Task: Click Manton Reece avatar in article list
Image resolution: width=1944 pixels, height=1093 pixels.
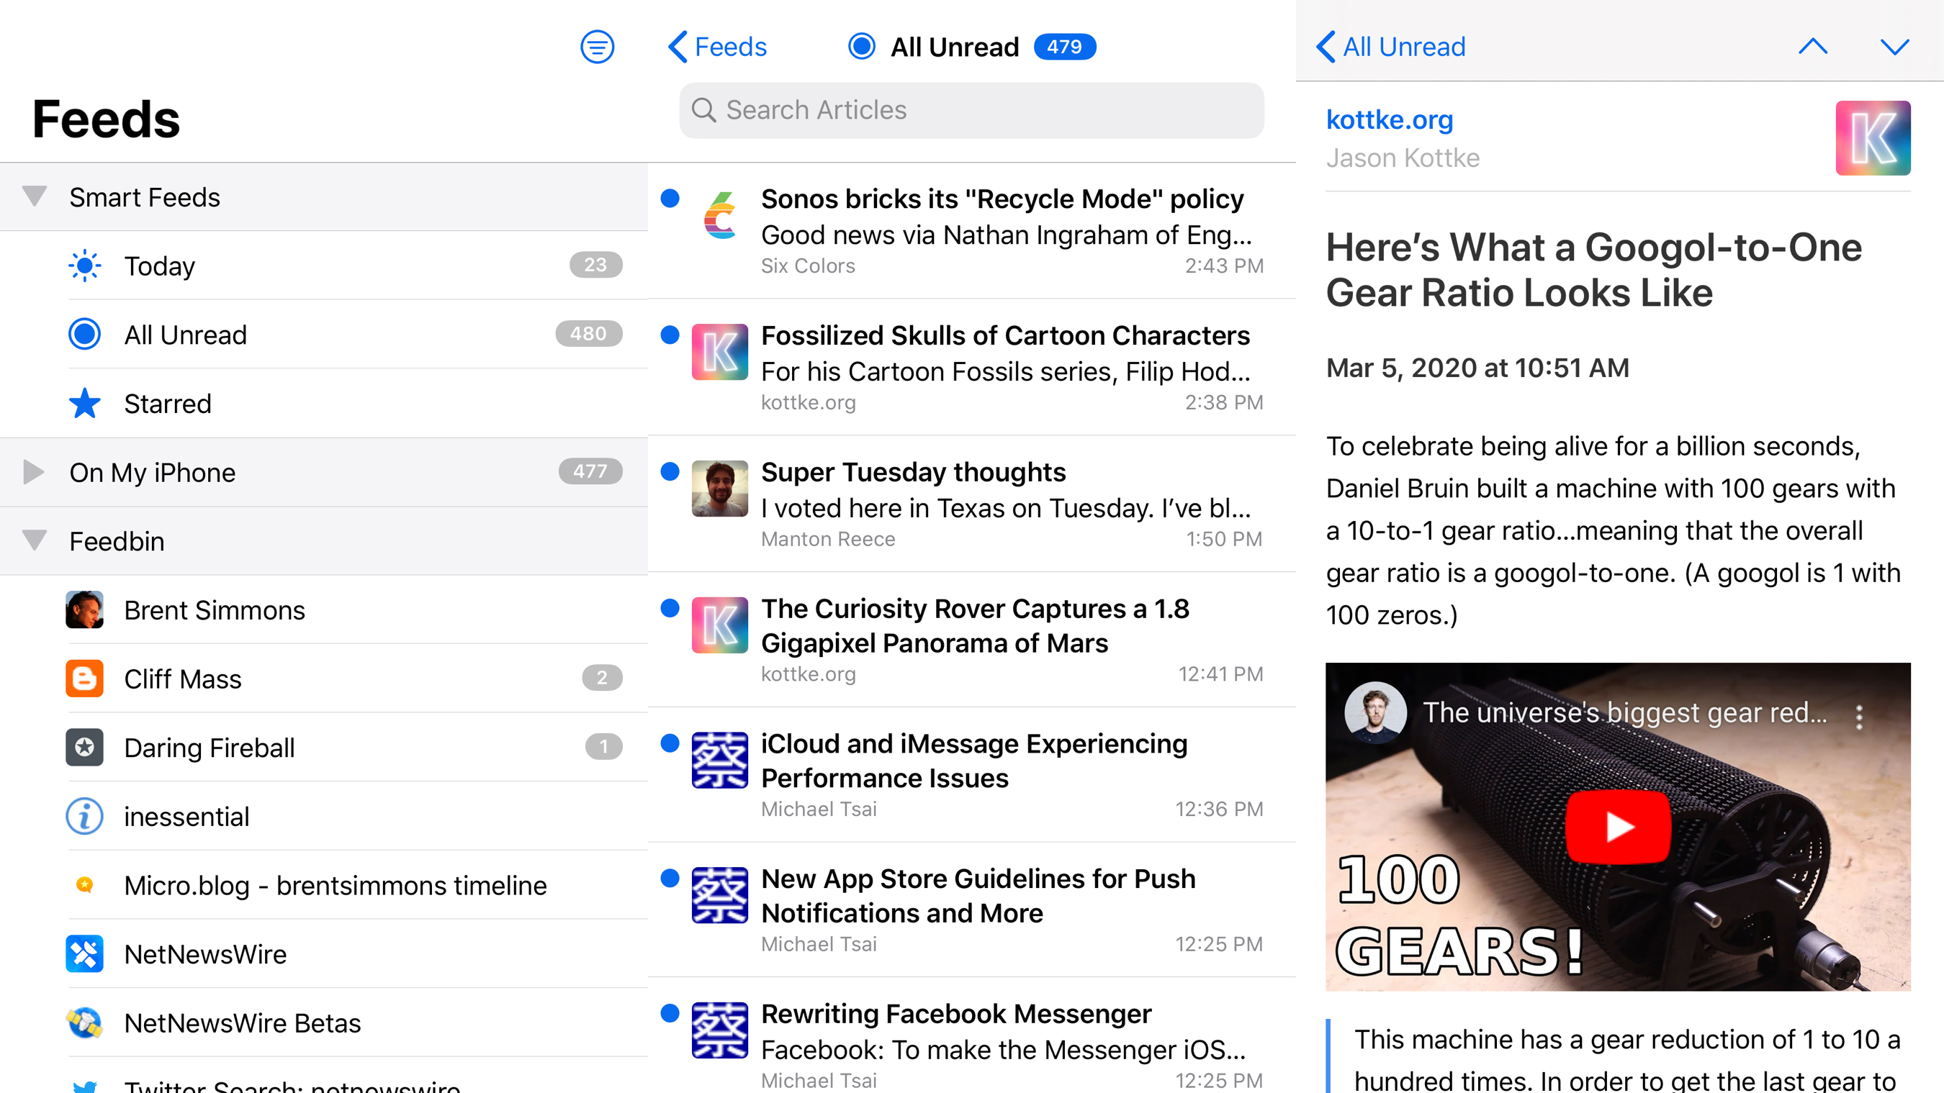Action: point(720,488)
